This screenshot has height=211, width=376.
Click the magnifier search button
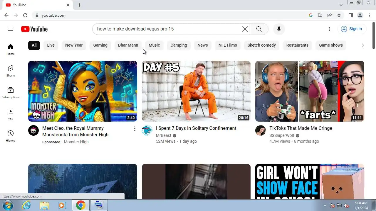tap(259, 29)
